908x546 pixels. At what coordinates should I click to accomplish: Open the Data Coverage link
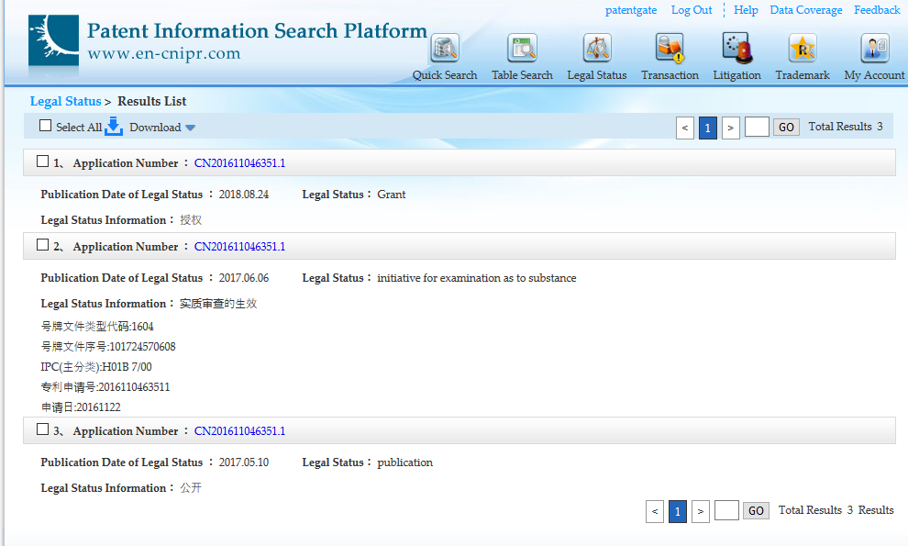pos(805,10)
